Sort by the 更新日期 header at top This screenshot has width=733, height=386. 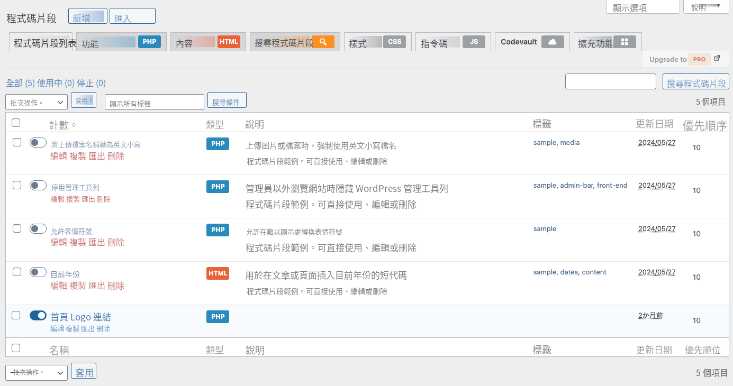click(655, 124)
